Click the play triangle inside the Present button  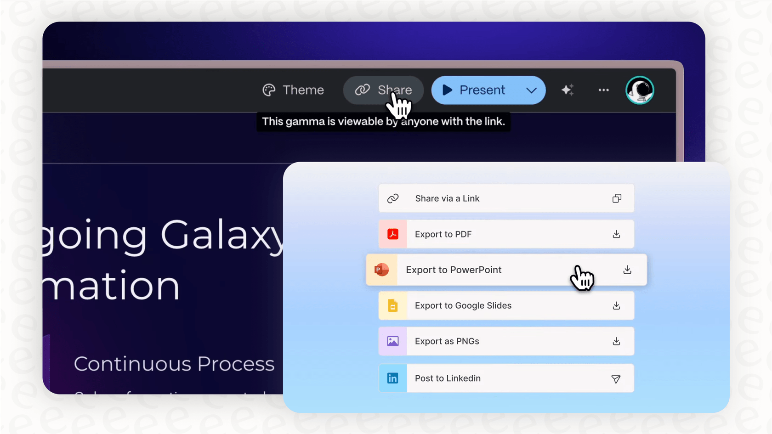tap(446, 90)
